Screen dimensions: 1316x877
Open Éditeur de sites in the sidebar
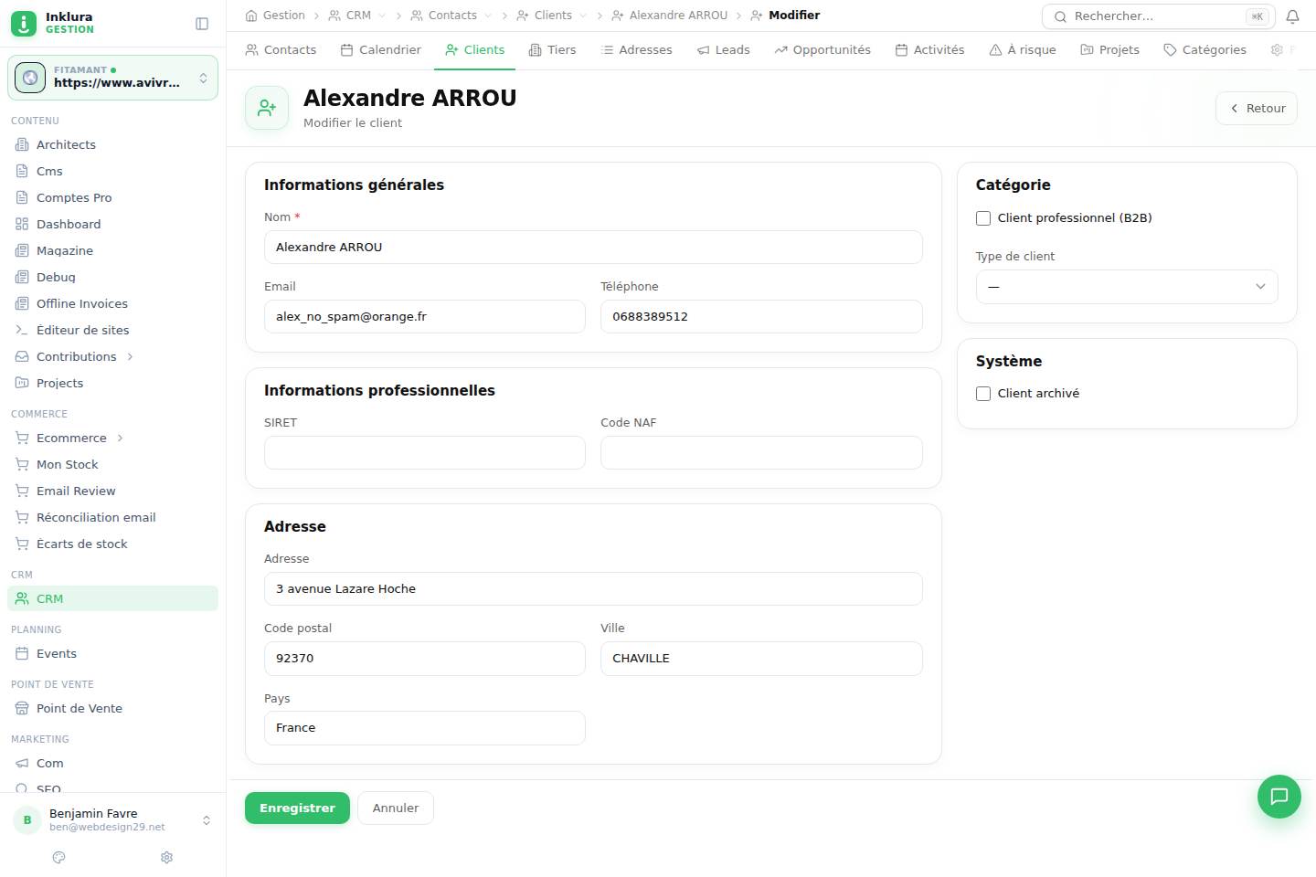[112, 330]
